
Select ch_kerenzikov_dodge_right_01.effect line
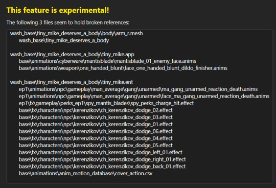(x=102, y=159)
